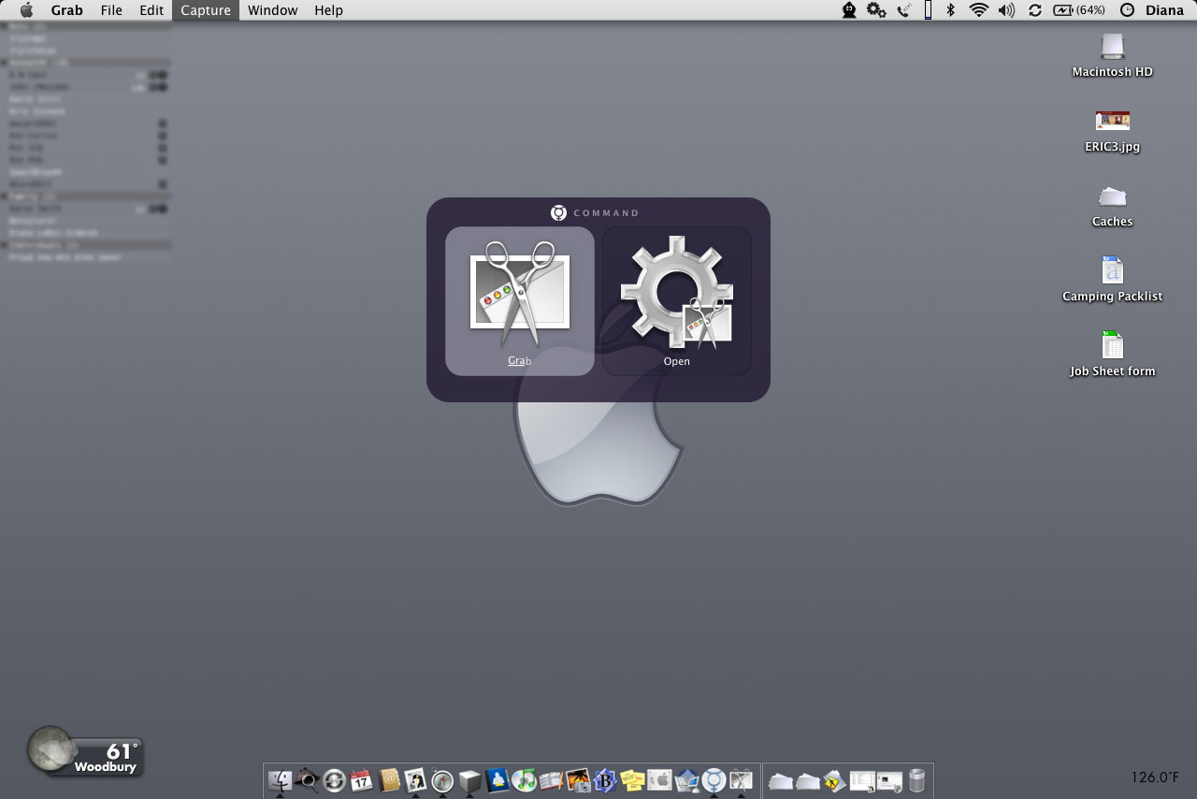This screenshot has height=799, width=1197.
Task: Click the Grab scissors icon in the Dock
Action: click(x=741, y=779)
